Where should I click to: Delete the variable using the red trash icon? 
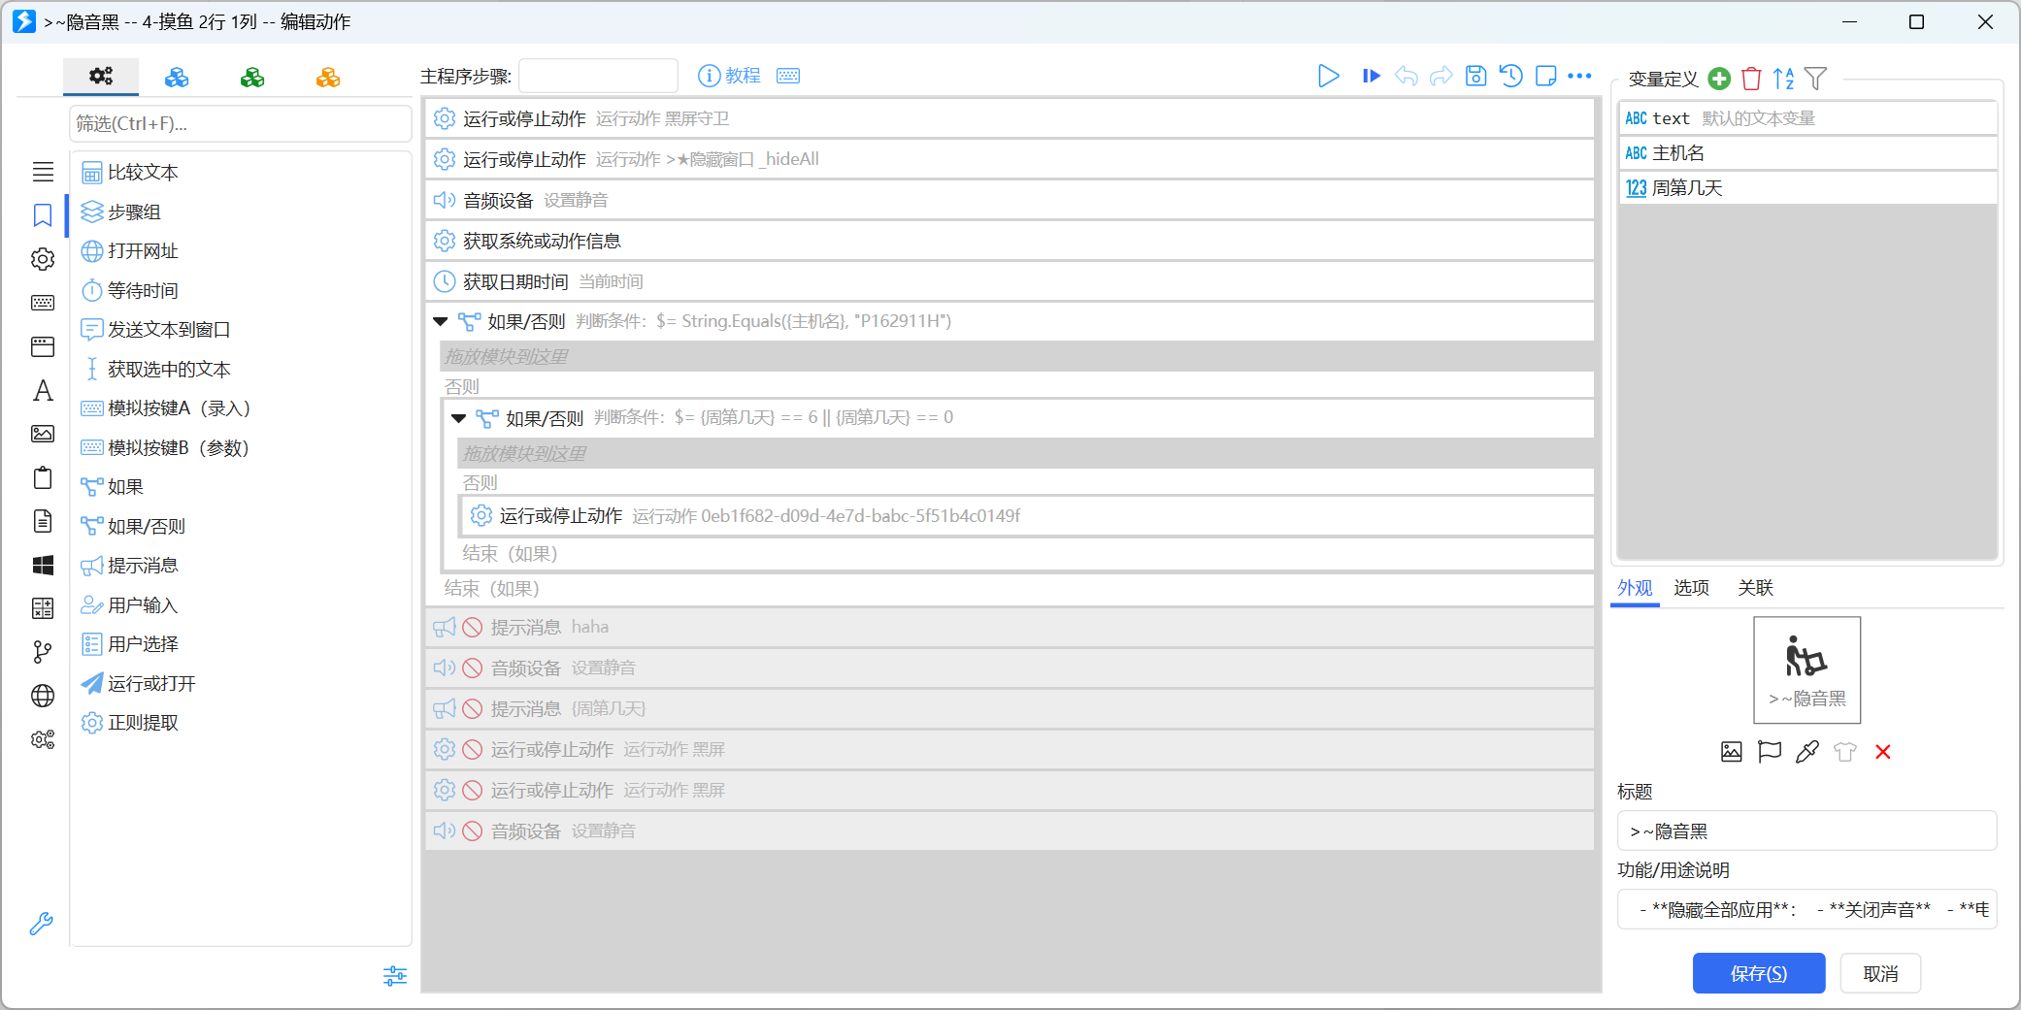click(1751, 79)
